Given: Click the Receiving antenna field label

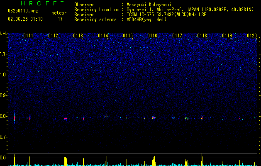Looking at the screenshot, I should [95, 20].
